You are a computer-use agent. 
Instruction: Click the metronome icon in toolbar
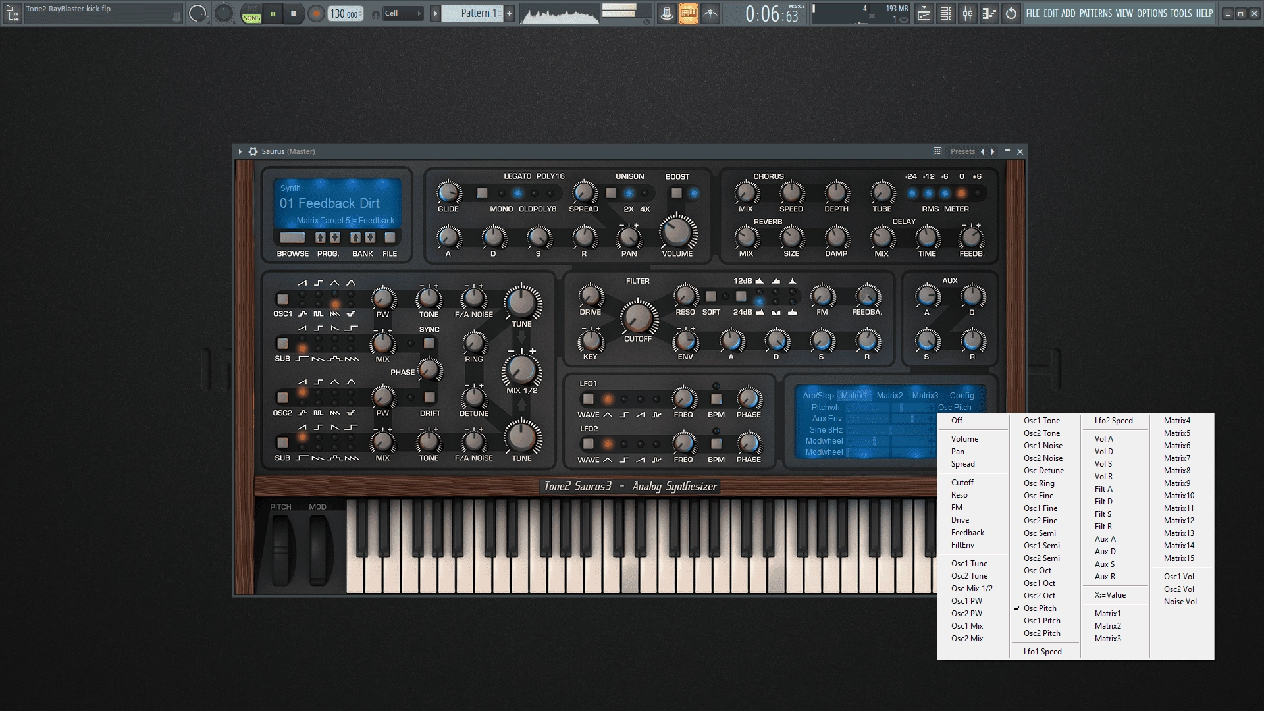coord(666,13)
